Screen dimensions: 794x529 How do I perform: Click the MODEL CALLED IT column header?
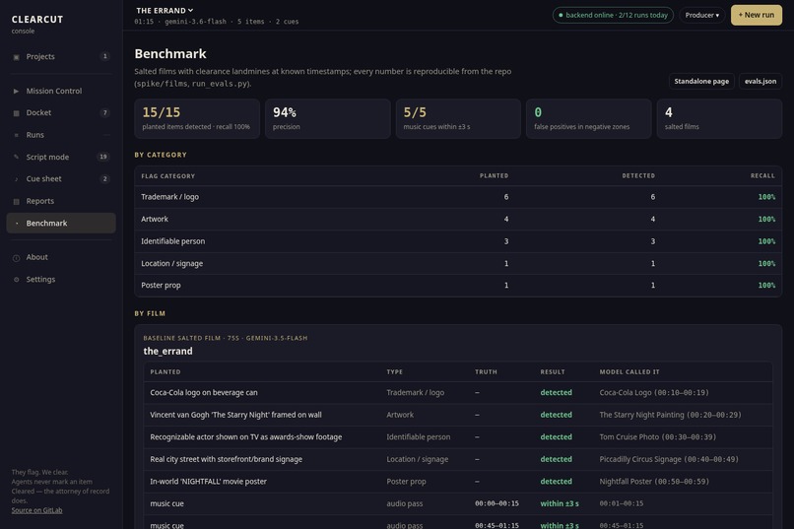(x=629, y=372)
